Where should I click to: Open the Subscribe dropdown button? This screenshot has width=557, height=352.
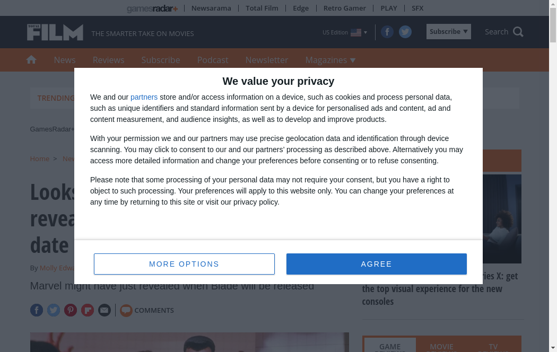coord(448,32)
